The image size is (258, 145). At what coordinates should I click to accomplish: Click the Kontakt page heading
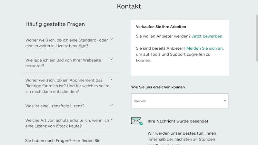point(129,6)
